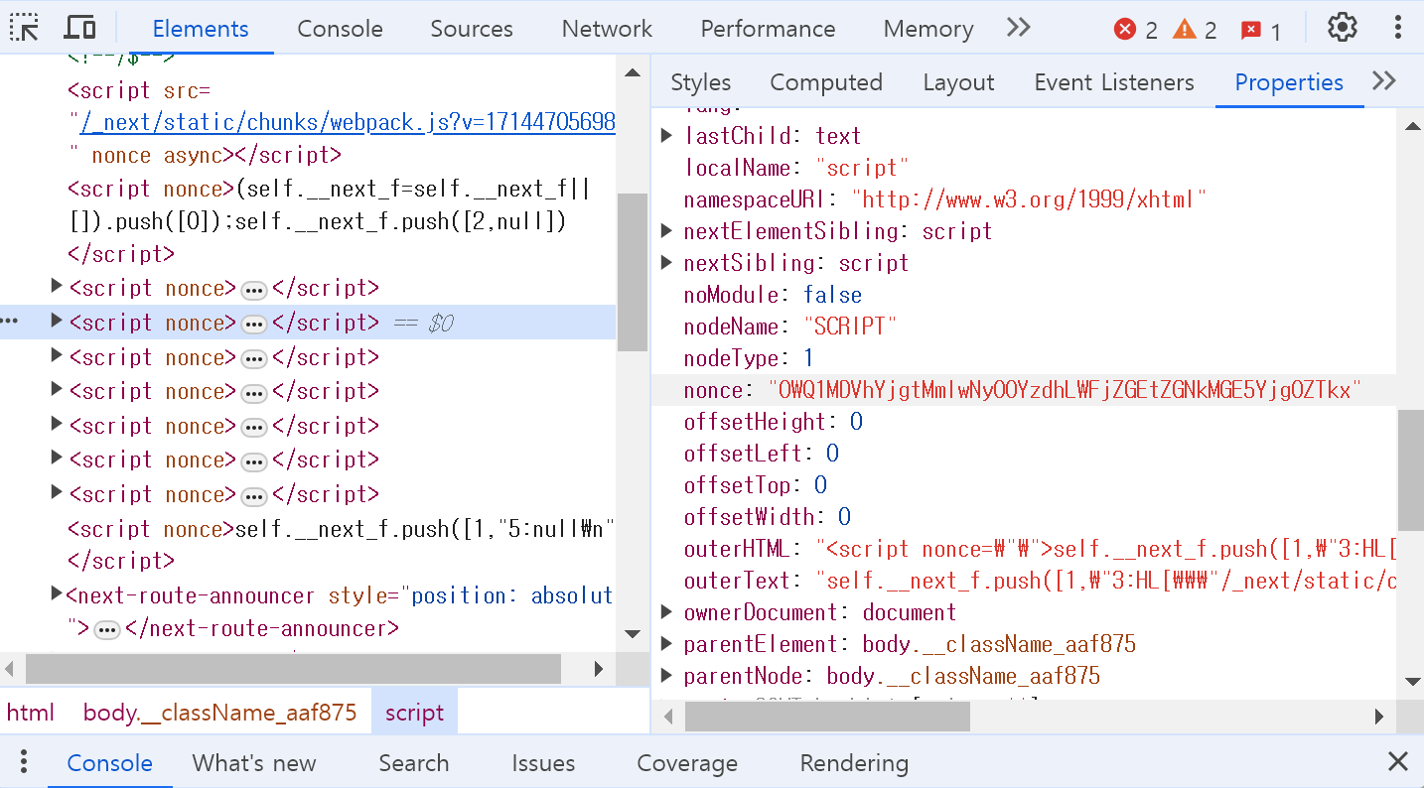The width and height of the screenshot is (1424, 788).
Task: Open the Computed styles tab
Action: click(x=826, y=82)
